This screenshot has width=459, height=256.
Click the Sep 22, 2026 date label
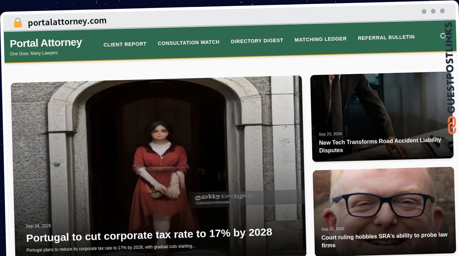[333, 229]
